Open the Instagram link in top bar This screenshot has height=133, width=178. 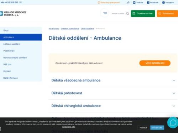[168, 2]
